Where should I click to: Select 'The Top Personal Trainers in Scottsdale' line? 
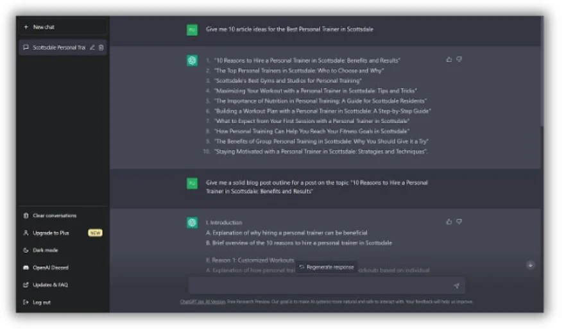(299, 71)
